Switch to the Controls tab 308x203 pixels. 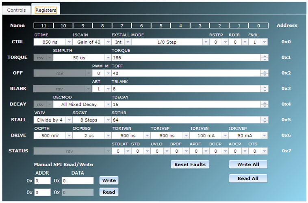[x=17, y=10]
